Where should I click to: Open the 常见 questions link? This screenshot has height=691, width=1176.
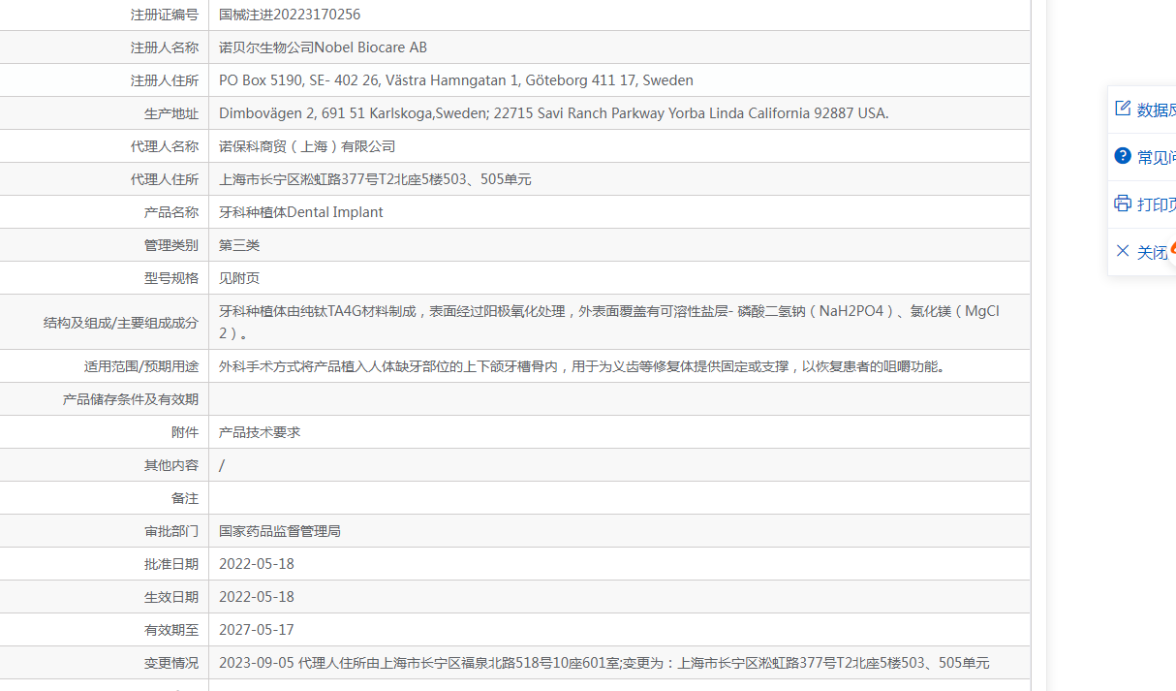(x=1157, y=157)
